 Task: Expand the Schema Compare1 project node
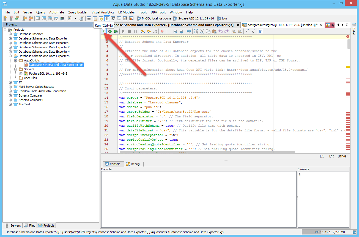point(11,100)
